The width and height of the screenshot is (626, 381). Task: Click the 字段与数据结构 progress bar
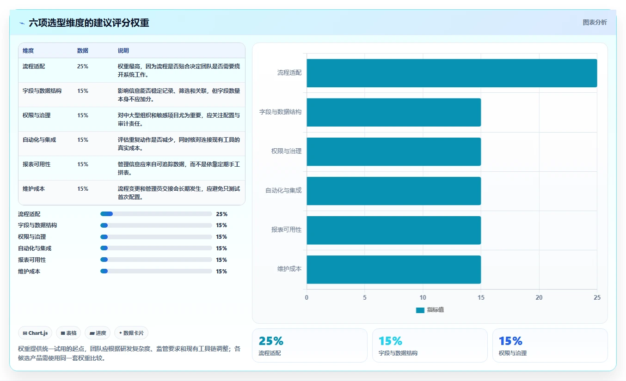[x=156, y=225]
